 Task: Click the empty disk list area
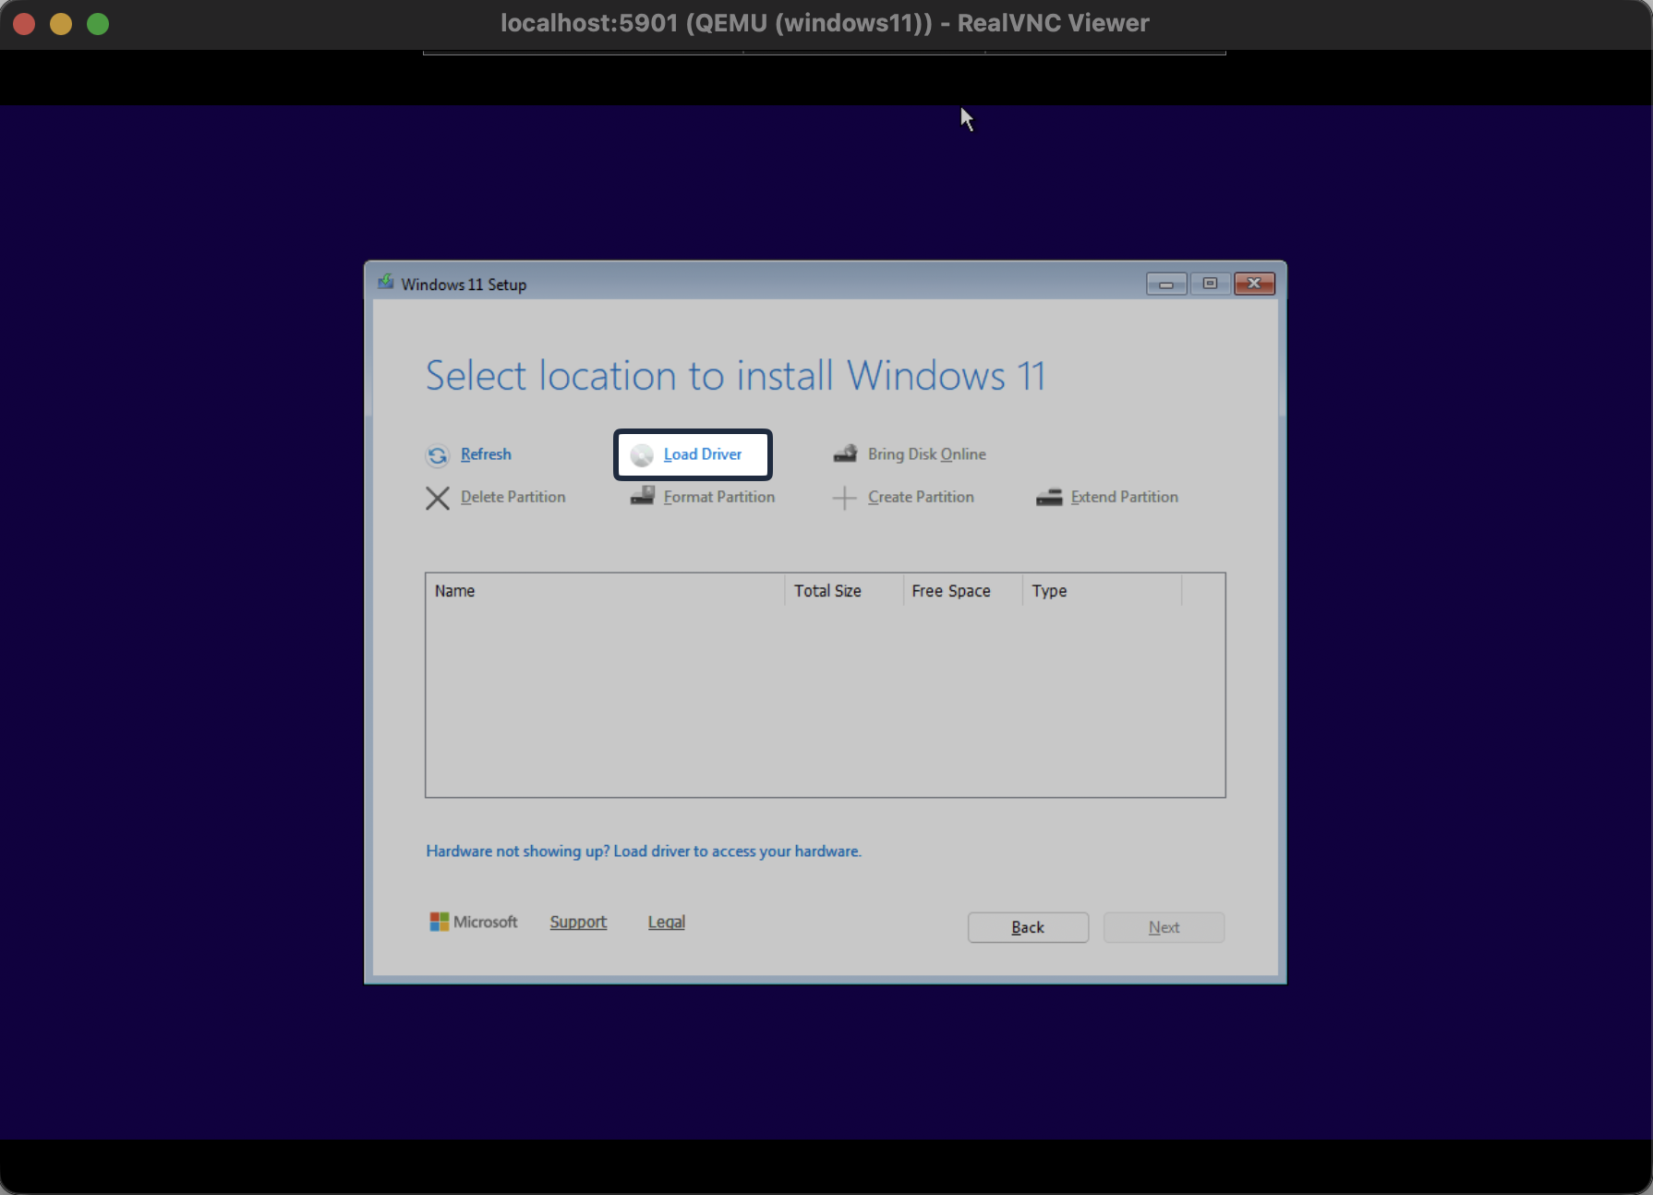824,702
